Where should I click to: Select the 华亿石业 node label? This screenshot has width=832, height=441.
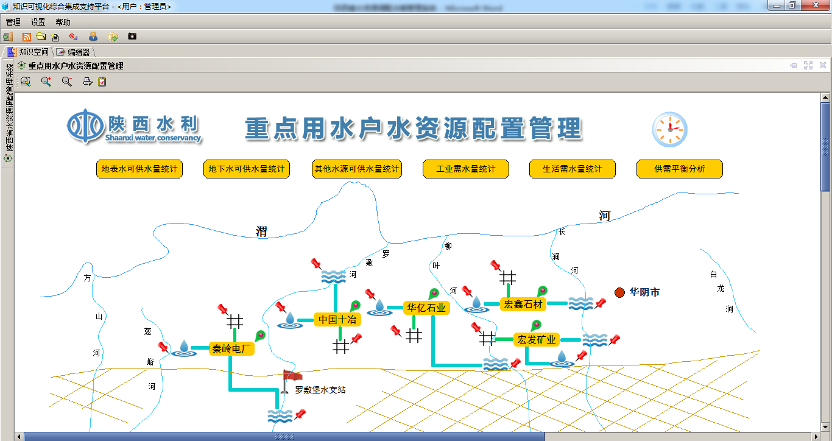[x=426, y=308]
